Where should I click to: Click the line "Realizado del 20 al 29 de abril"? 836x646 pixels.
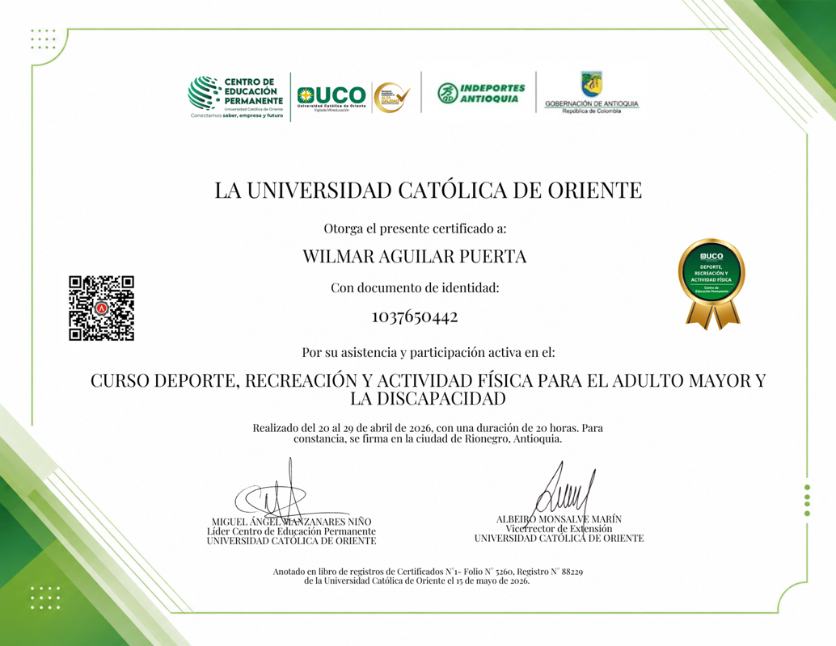pyautogui.click(x=428, y=428)
